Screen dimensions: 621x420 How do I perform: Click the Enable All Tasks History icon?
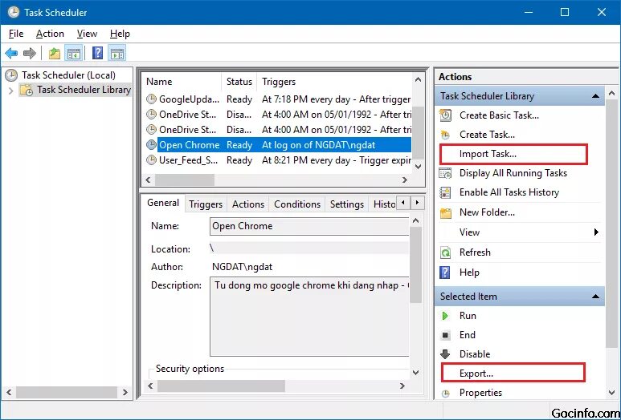446,192
